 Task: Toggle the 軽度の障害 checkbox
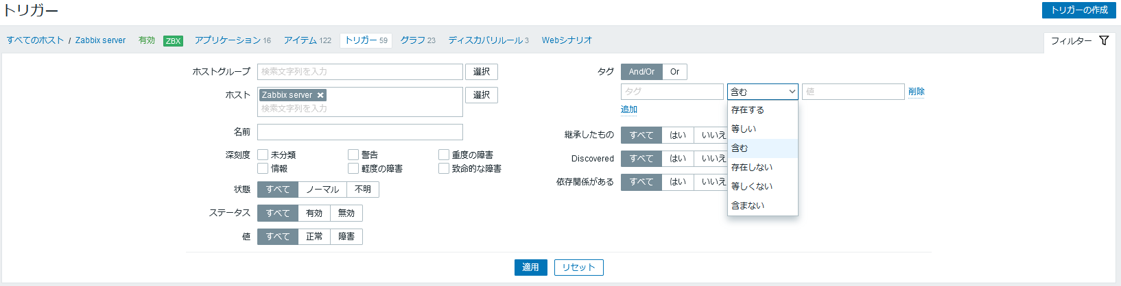(x=353, y=168)
